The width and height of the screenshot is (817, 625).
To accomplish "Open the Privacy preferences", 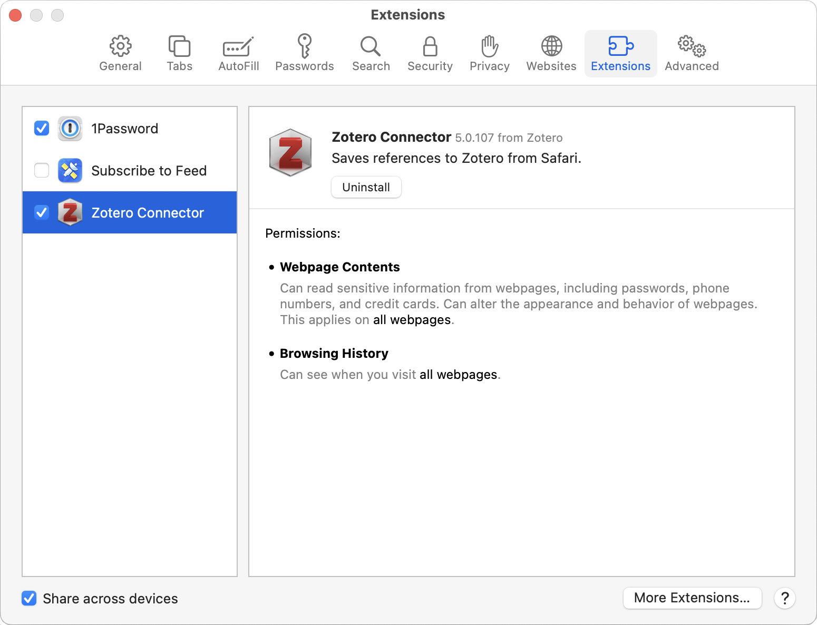I will point(489,54).
